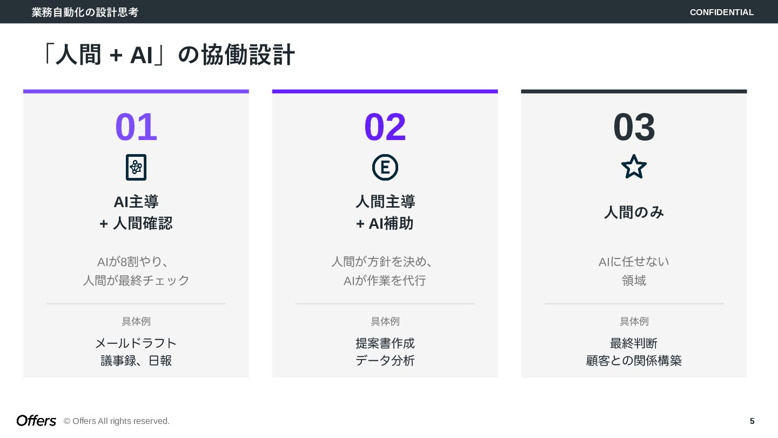
Task: Click the Offers logo in footer
Action: coord(36,421)
